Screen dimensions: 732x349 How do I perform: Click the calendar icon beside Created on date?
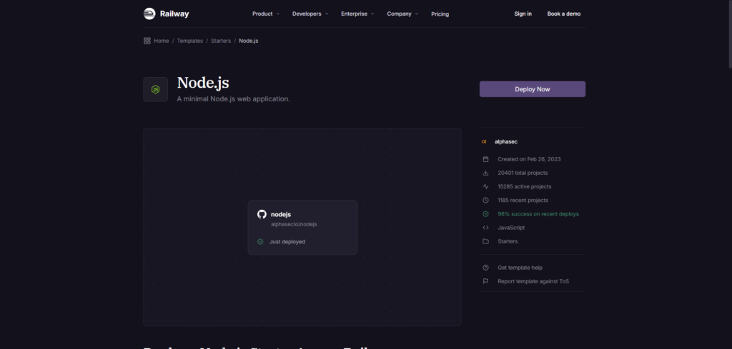tap(485, 159)
